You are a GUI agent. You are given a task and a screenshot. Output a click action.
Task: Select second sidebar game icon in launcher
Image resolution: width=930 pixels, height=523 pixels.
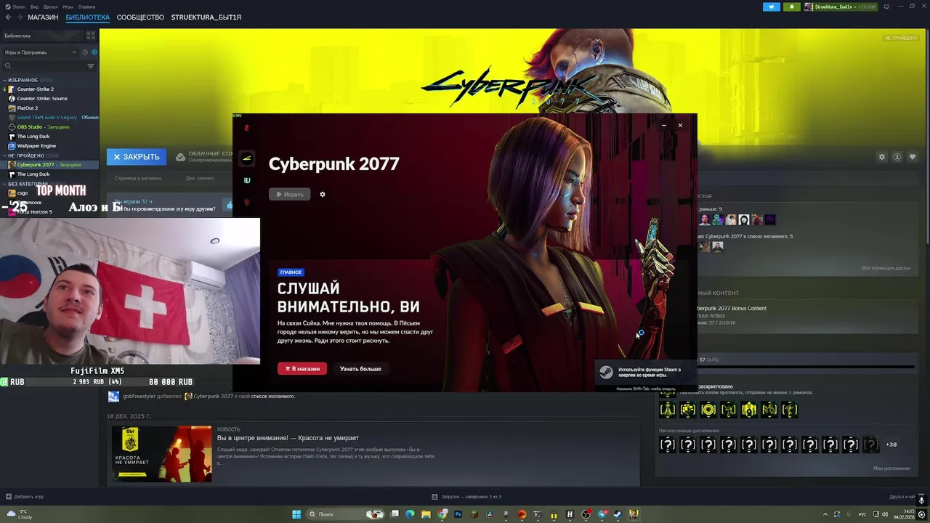[247, 180]
